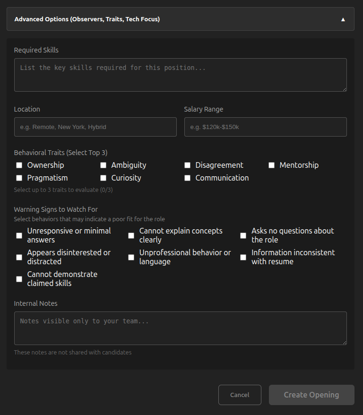Check Appears disinterested or distracted warning
Image resolution: width=363 pixels, height=415 pixels.
pyautogui.click(x=19, y=257)
